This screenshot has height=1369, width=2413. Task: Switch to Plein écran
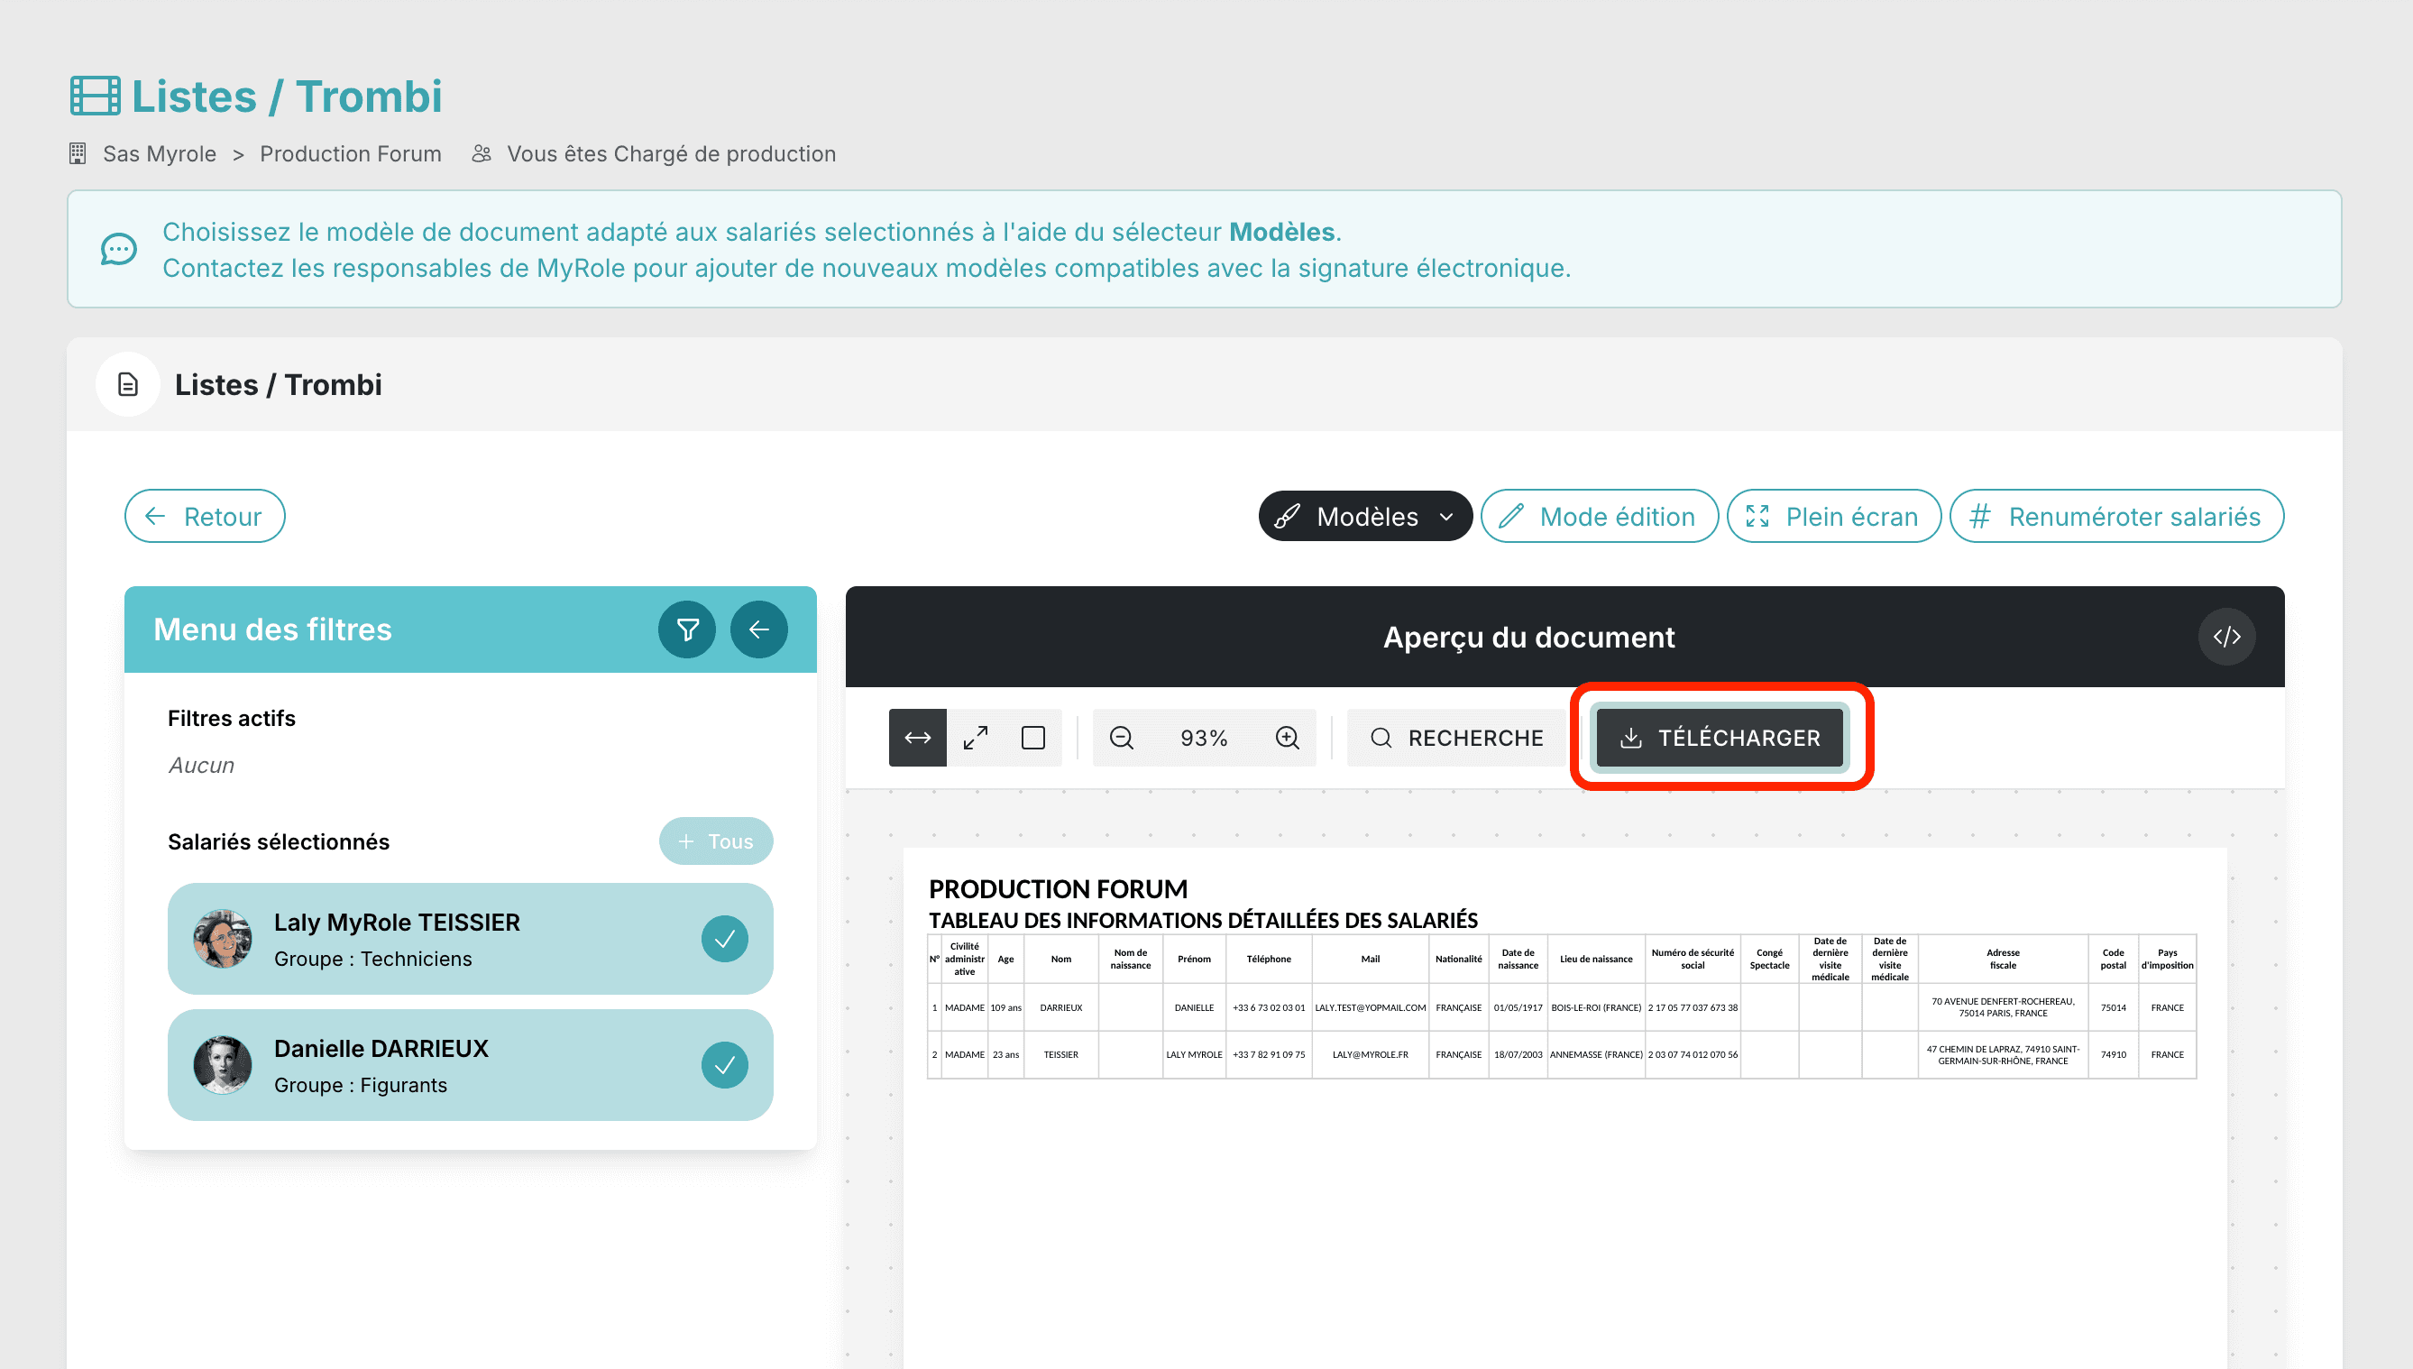1833,516
